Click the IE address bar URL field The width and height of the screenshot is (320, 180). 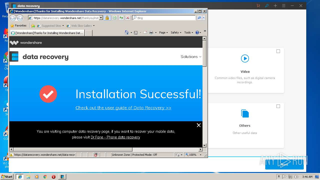coord(66,18)
